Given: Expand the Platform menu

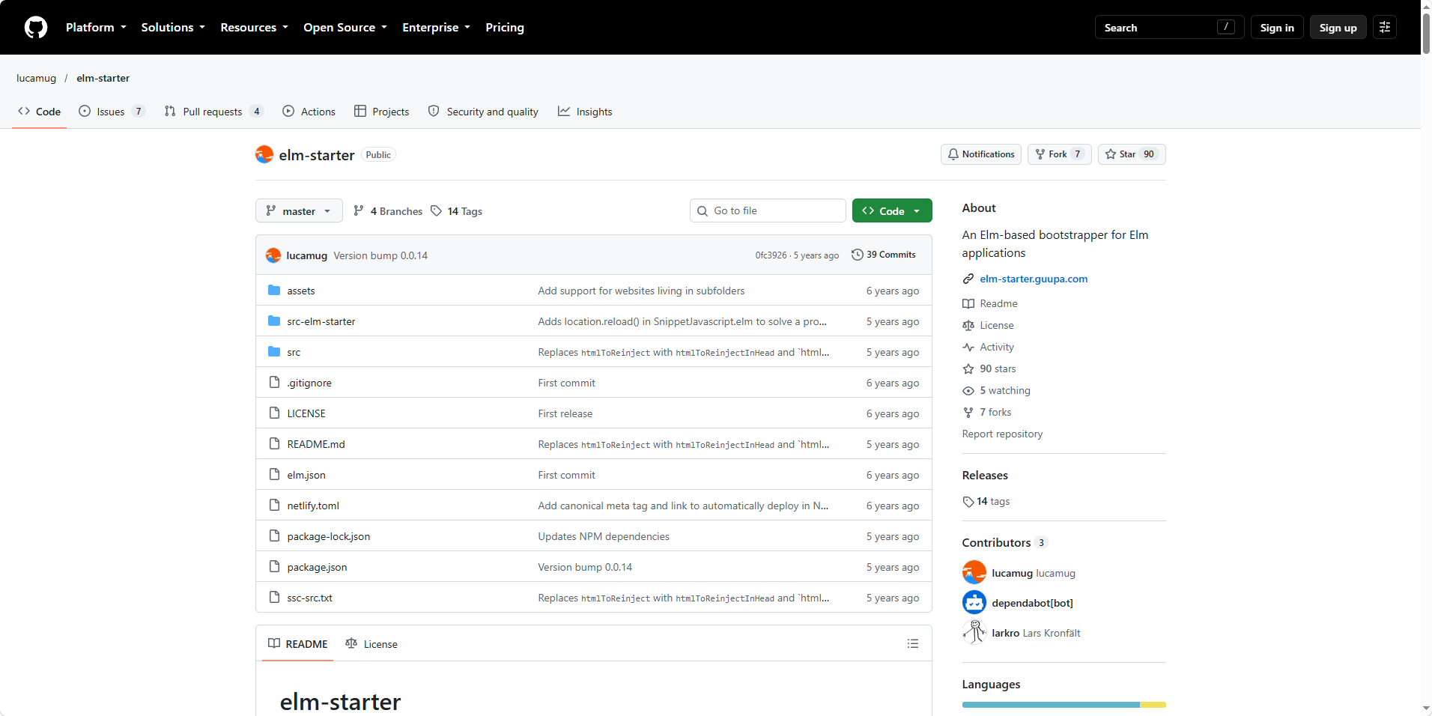Looking at the screenshot, I should click(96, 28).
